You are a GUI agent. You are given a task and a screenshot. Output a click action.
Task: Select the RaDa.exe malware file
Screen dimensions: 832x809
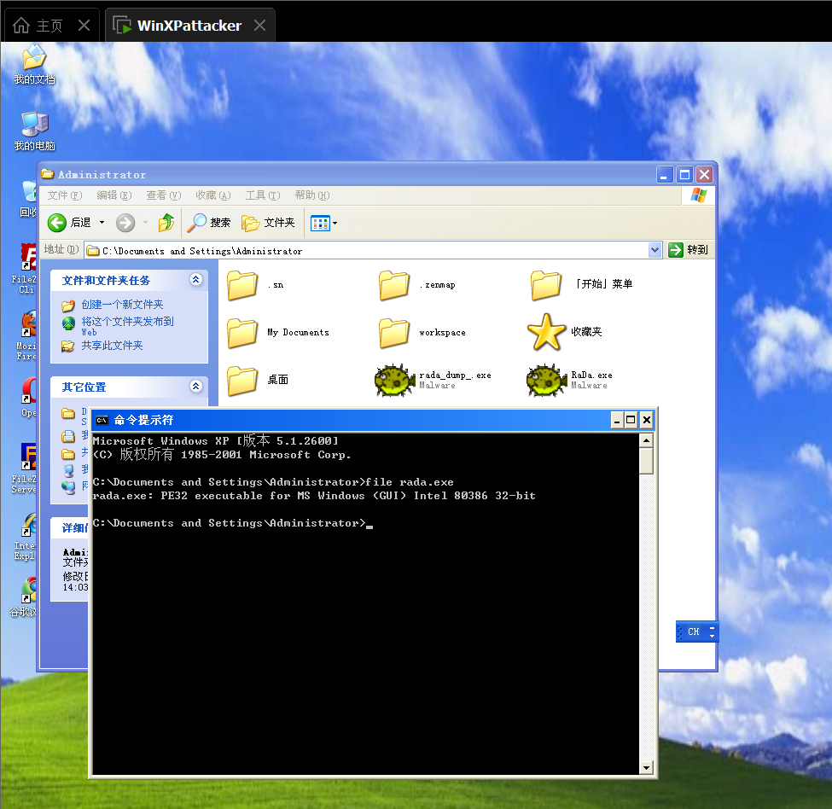coord(569,380)
